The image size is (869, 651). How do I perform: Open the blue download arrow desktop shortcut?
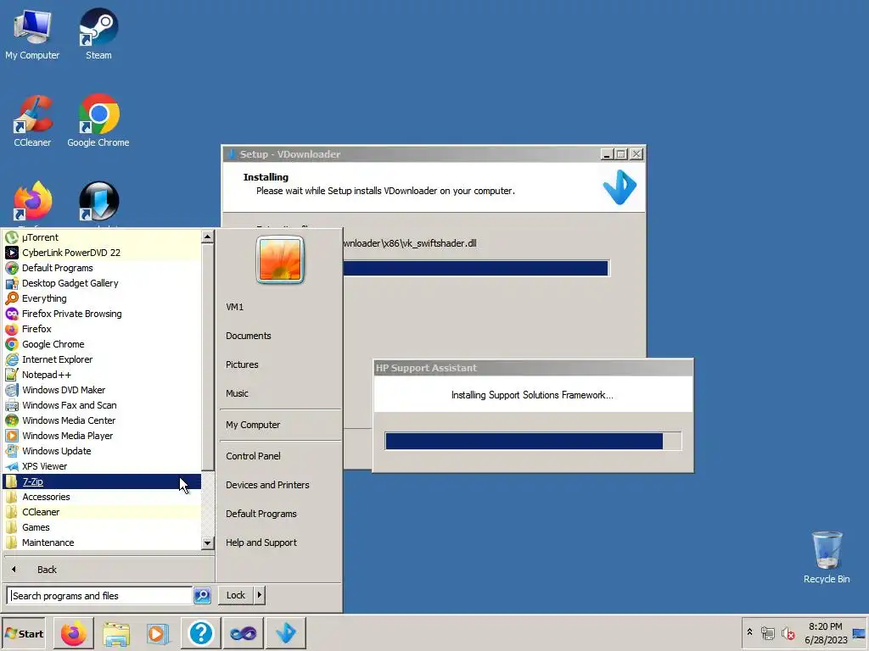98,203
